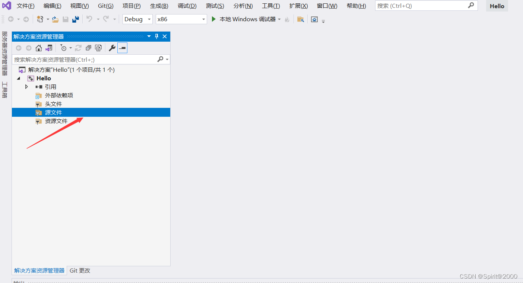This screenshot has width=523, height=283.
Task: Select the 引用 tree item
Action: click(50, 87)
